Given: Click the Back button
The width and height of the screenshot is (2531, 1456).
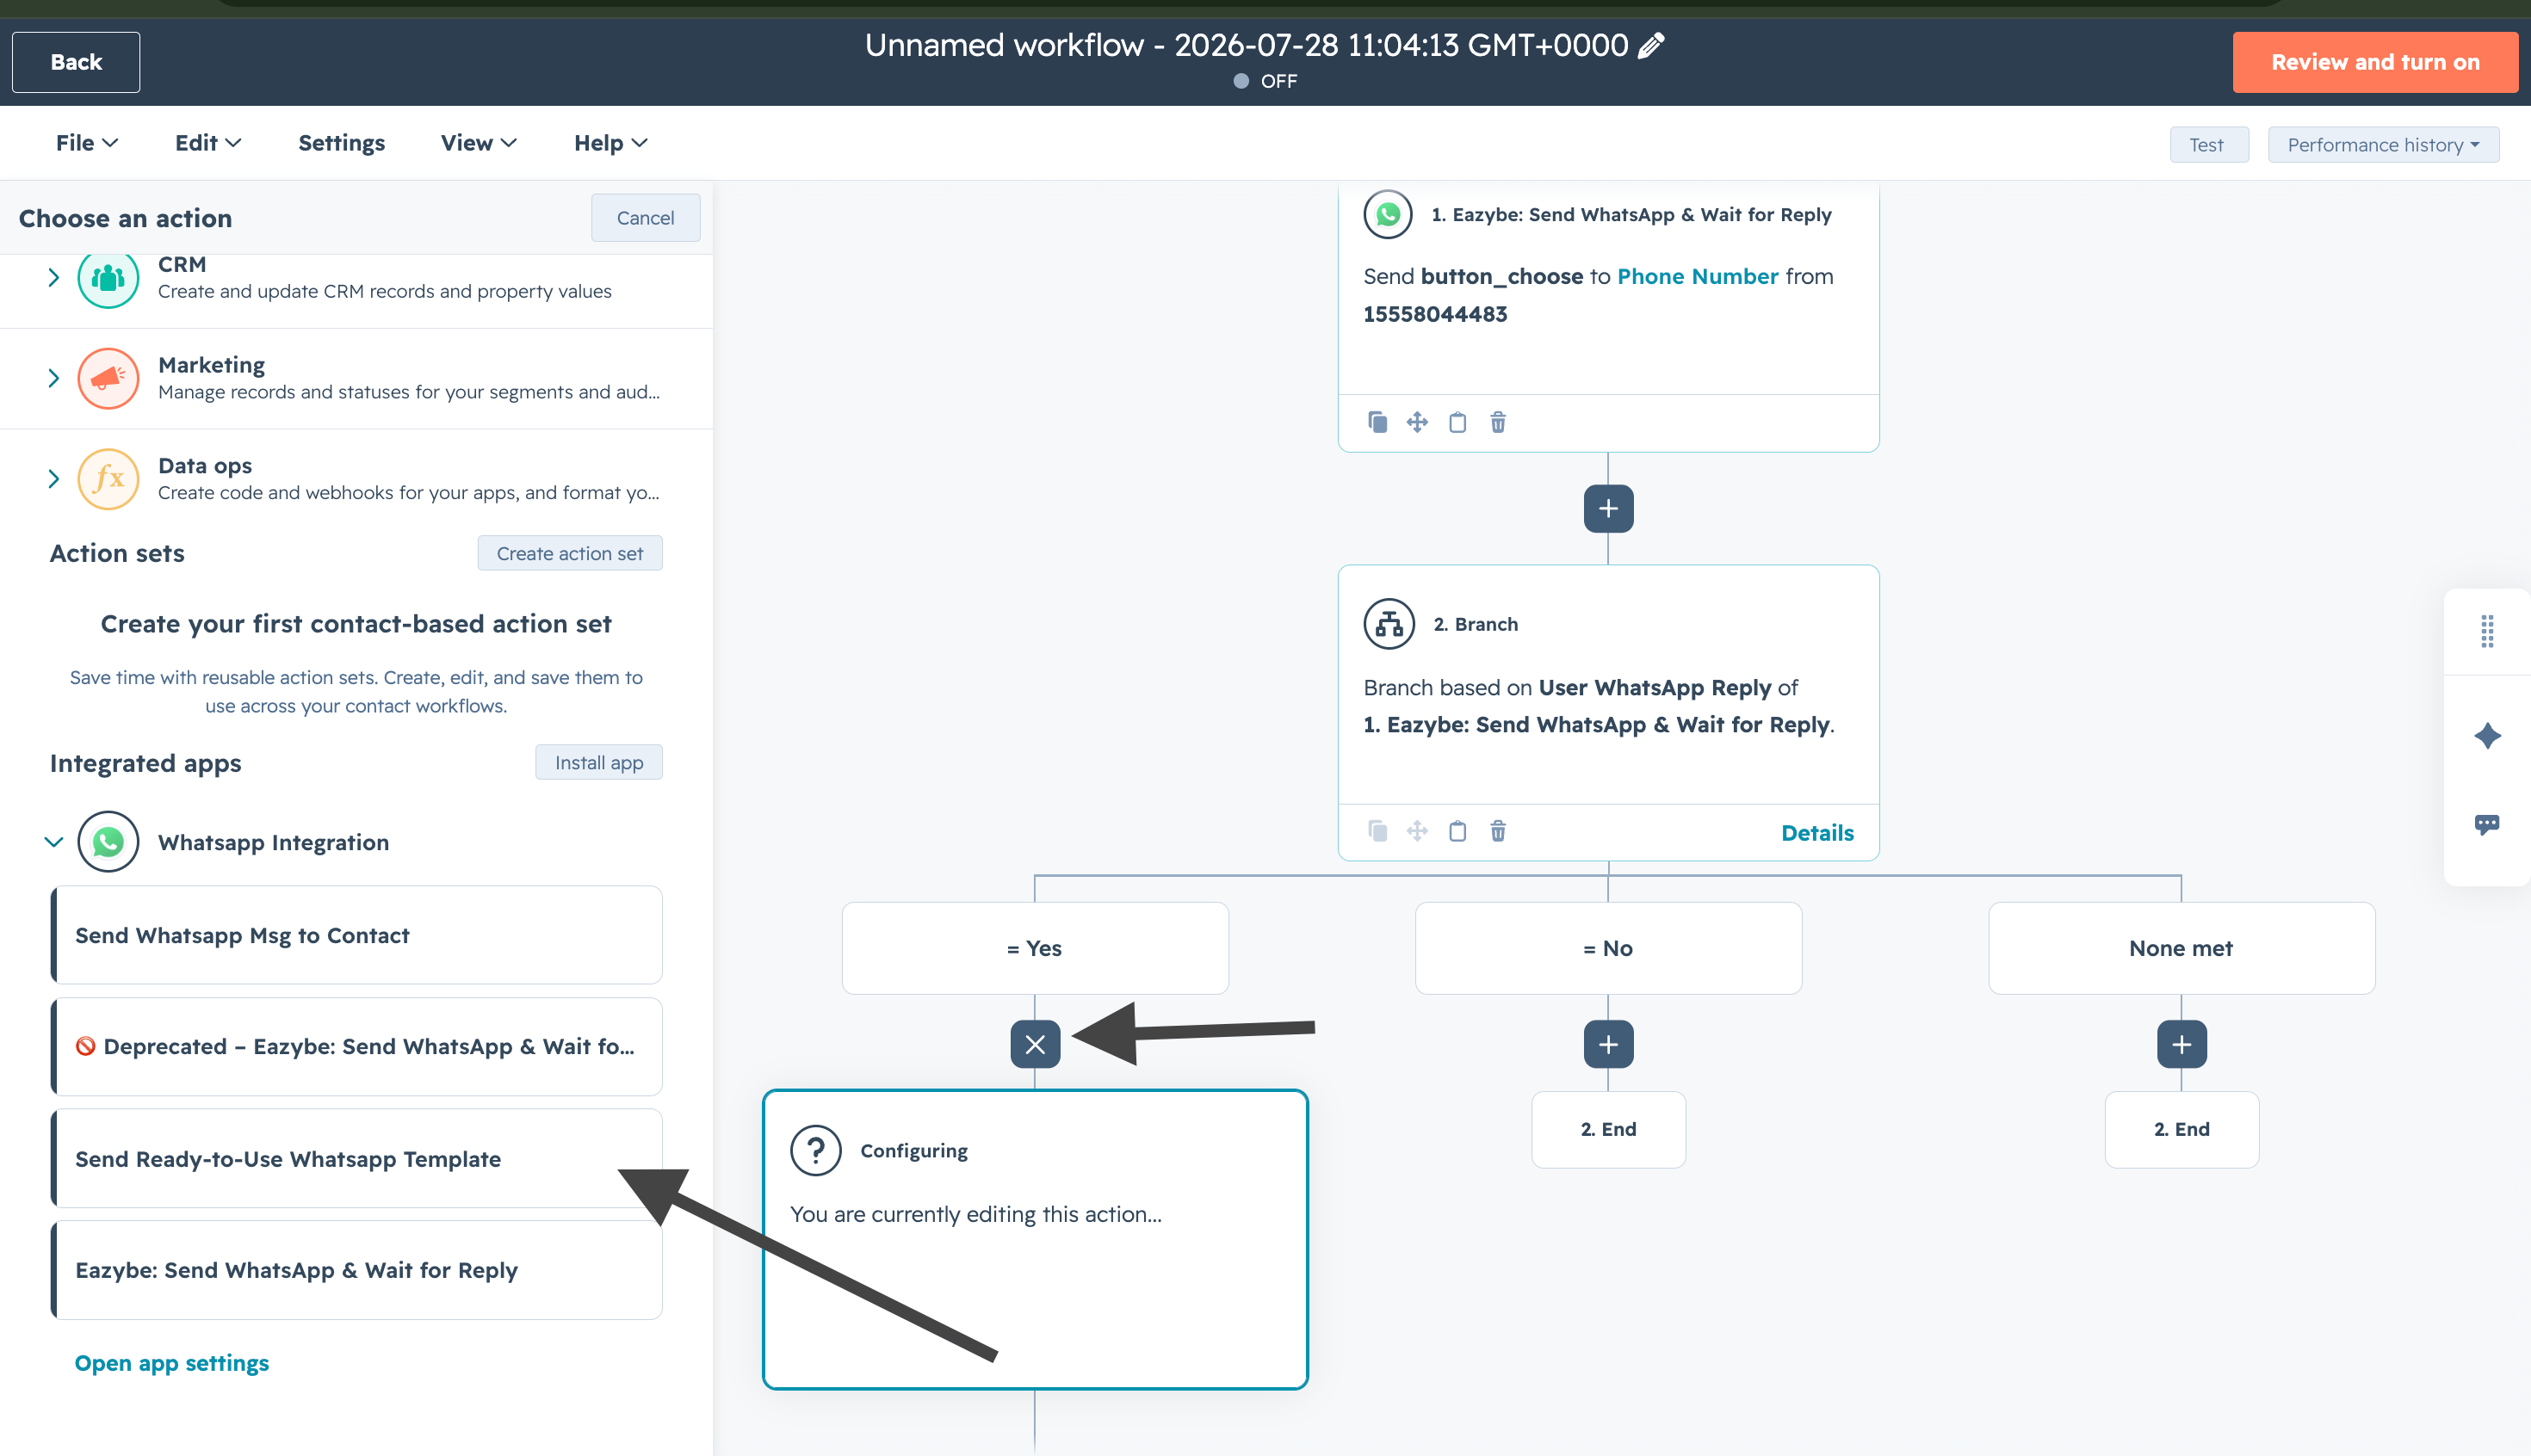Looking at the screenshot, I should [x=76, y=62].
